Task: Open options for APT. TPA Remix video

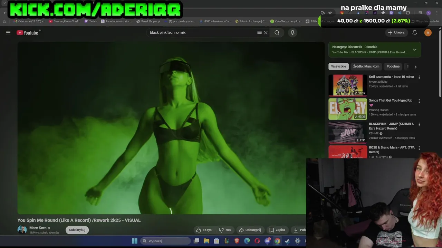Action: [x=419, y=148]
